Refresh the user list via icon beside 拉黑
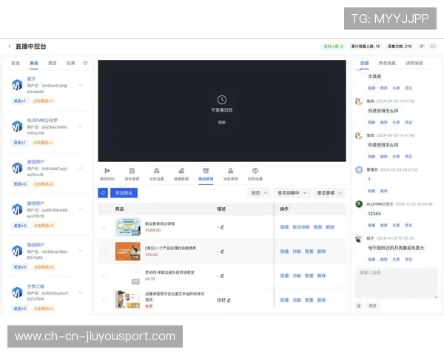The image size is (444, 355). 85,64
